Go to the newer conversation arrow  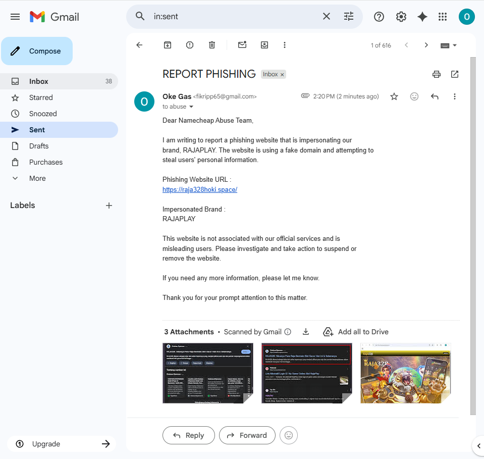(406, 45)
